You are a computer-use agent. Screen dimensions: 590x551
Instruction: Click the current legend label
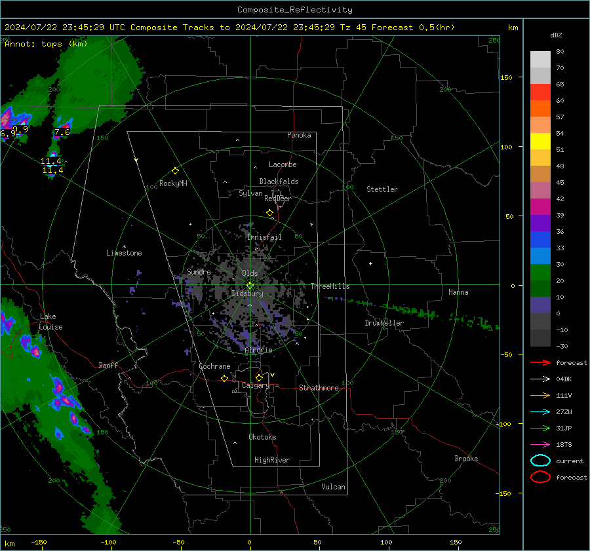[x=570, y=461]
